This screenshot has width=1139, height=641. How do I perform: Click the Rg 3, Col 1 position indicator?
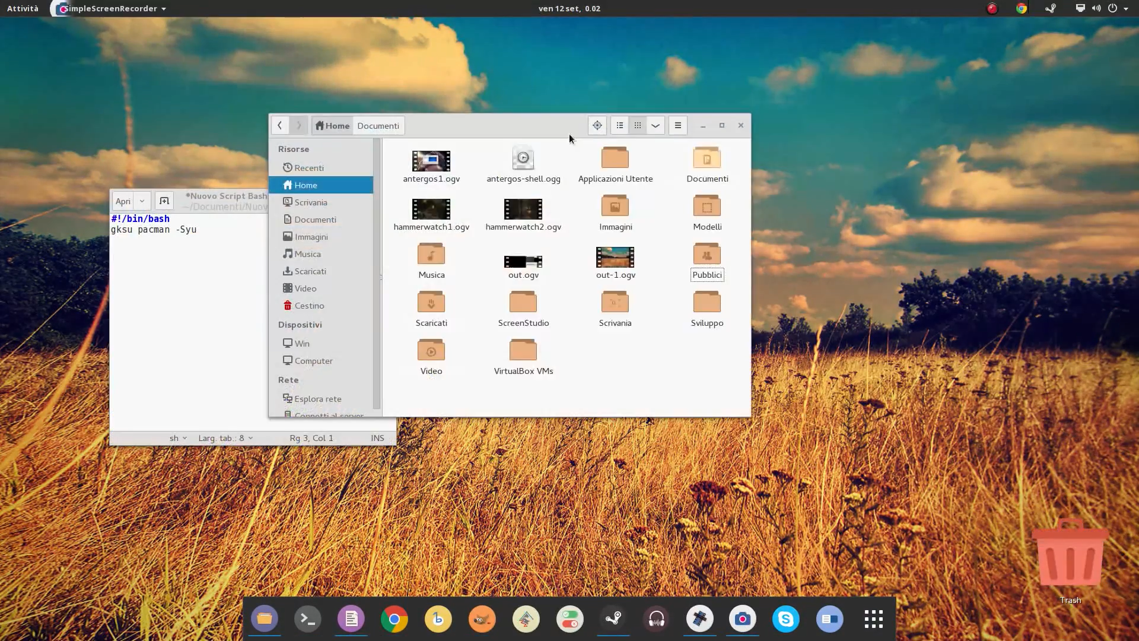tap(311, 438)
